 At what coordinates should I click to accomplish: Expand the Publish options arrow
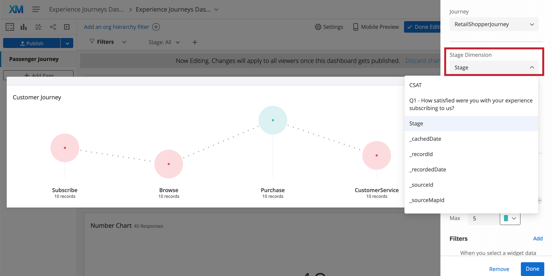coord(67,43)
